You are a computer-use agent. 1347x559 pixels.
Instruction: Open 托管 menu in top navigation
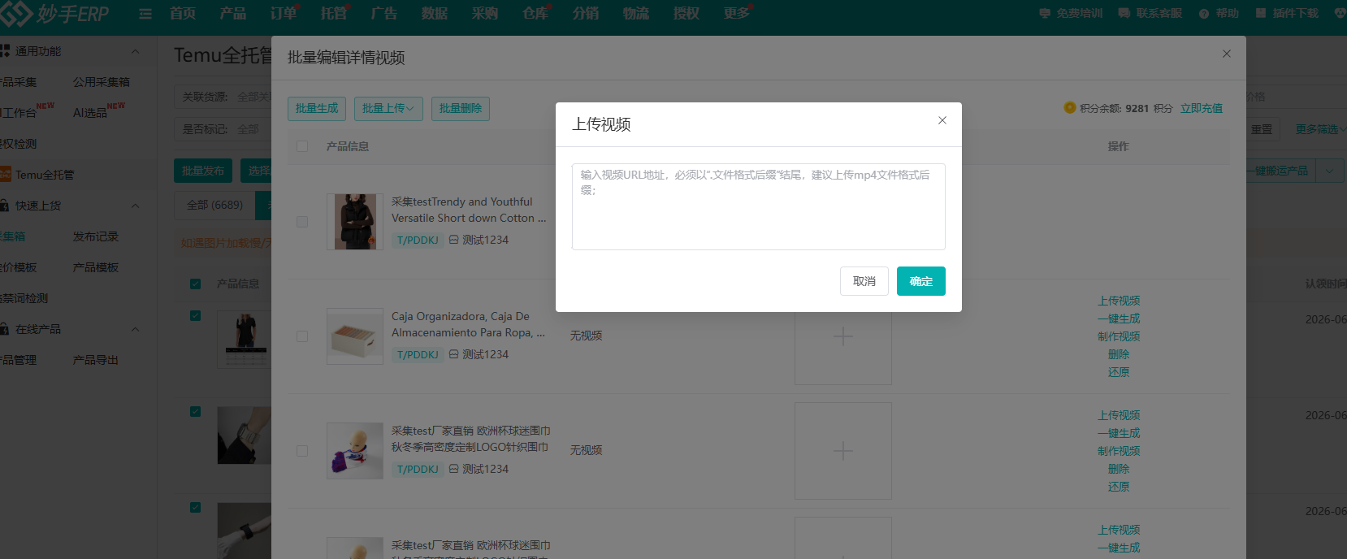334,13
